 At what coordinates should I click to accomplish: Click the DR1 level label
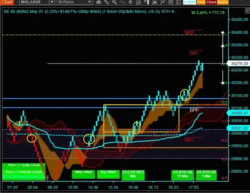(x=194, y=53)
